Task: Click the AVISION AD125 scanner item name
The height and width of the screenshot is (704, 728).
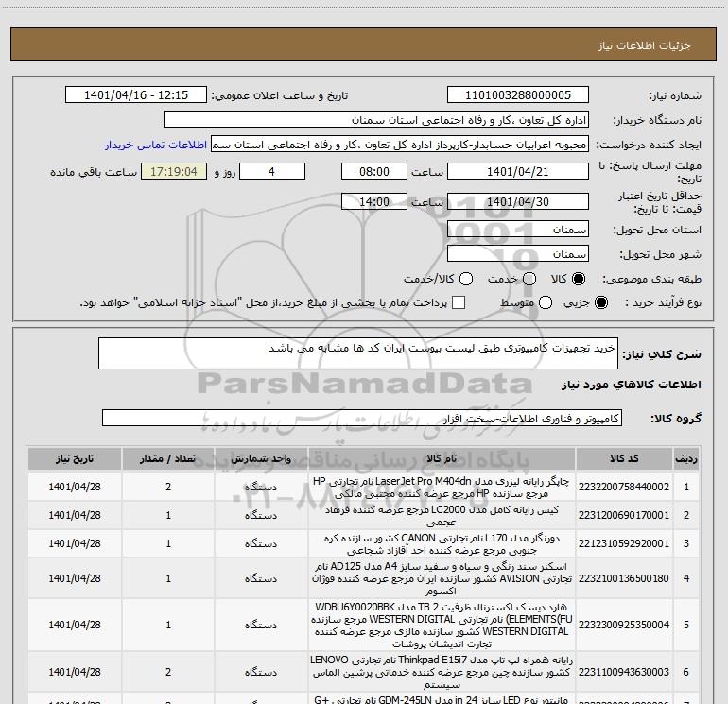Action: pos(442,578)
